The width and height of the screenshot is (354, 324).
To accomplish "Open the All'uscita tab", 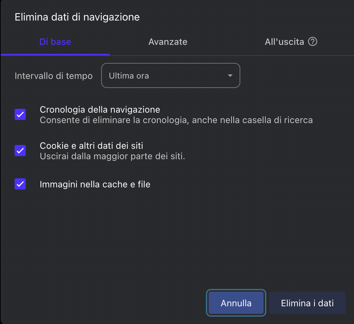I will (x=284, y=41).
